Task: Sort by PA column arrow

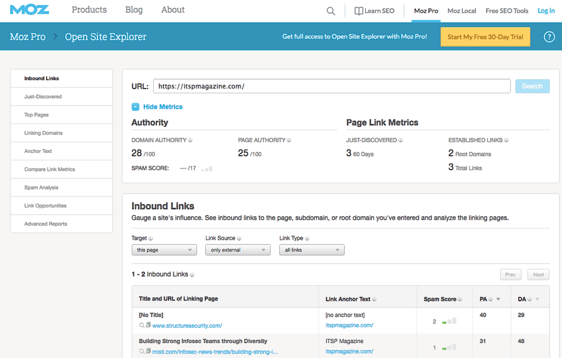Action: coord(498,299)
